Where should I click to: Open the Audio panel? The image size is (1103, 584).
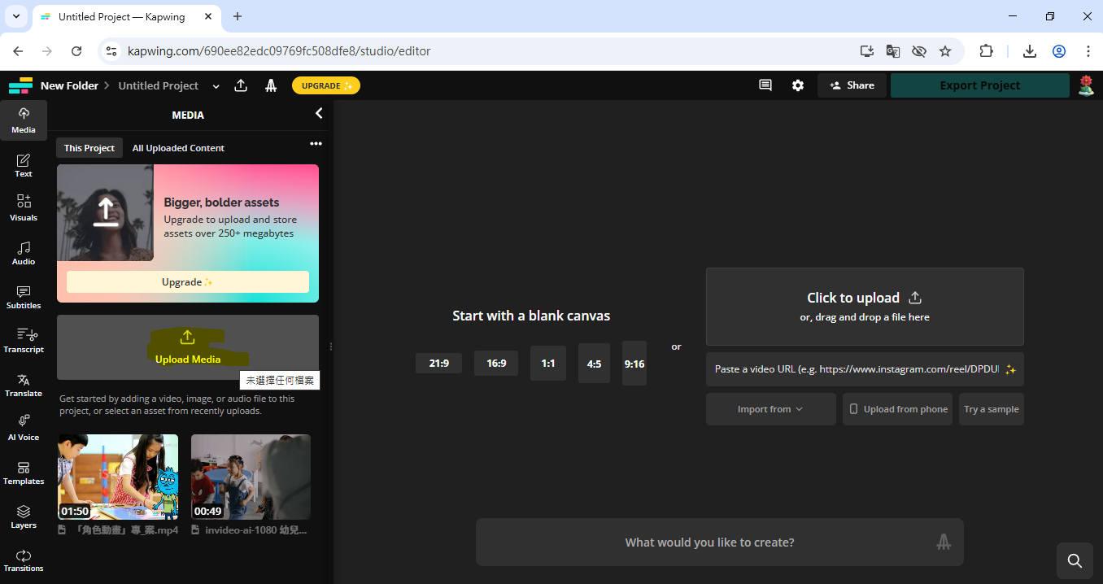click(24, 253)
